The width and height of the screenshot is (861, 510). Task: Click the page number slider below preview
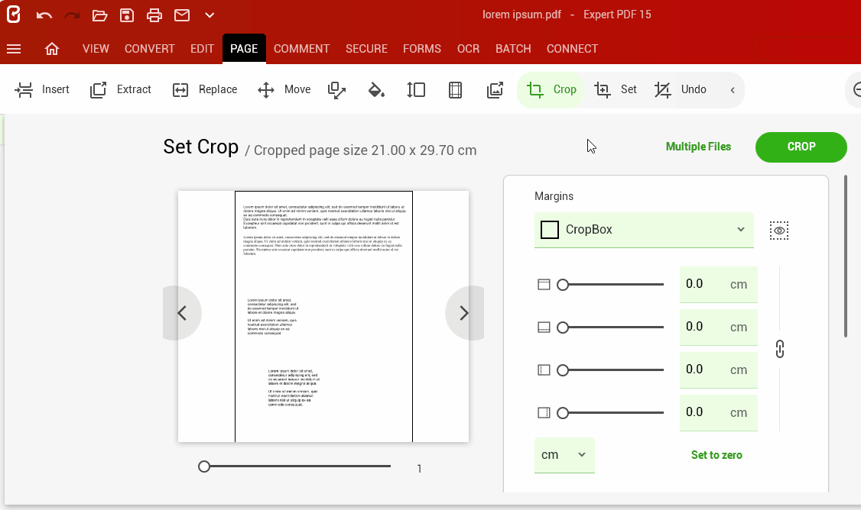tap(295, 466)
